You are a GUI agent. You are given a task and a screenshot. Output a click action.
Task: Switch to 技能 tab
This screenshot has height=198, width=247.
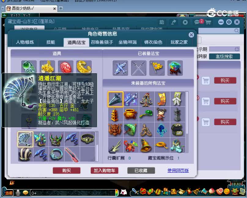coord(50,42)
